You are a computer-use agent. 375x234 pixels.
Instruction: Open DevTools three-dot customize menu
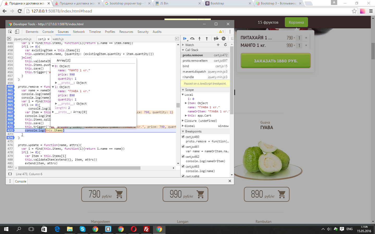click(230, 31)
